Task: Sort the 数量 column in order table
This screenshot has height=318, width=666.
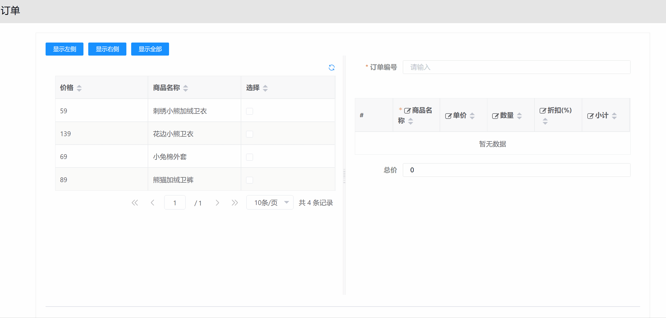Action: click(x=519, y=116)
